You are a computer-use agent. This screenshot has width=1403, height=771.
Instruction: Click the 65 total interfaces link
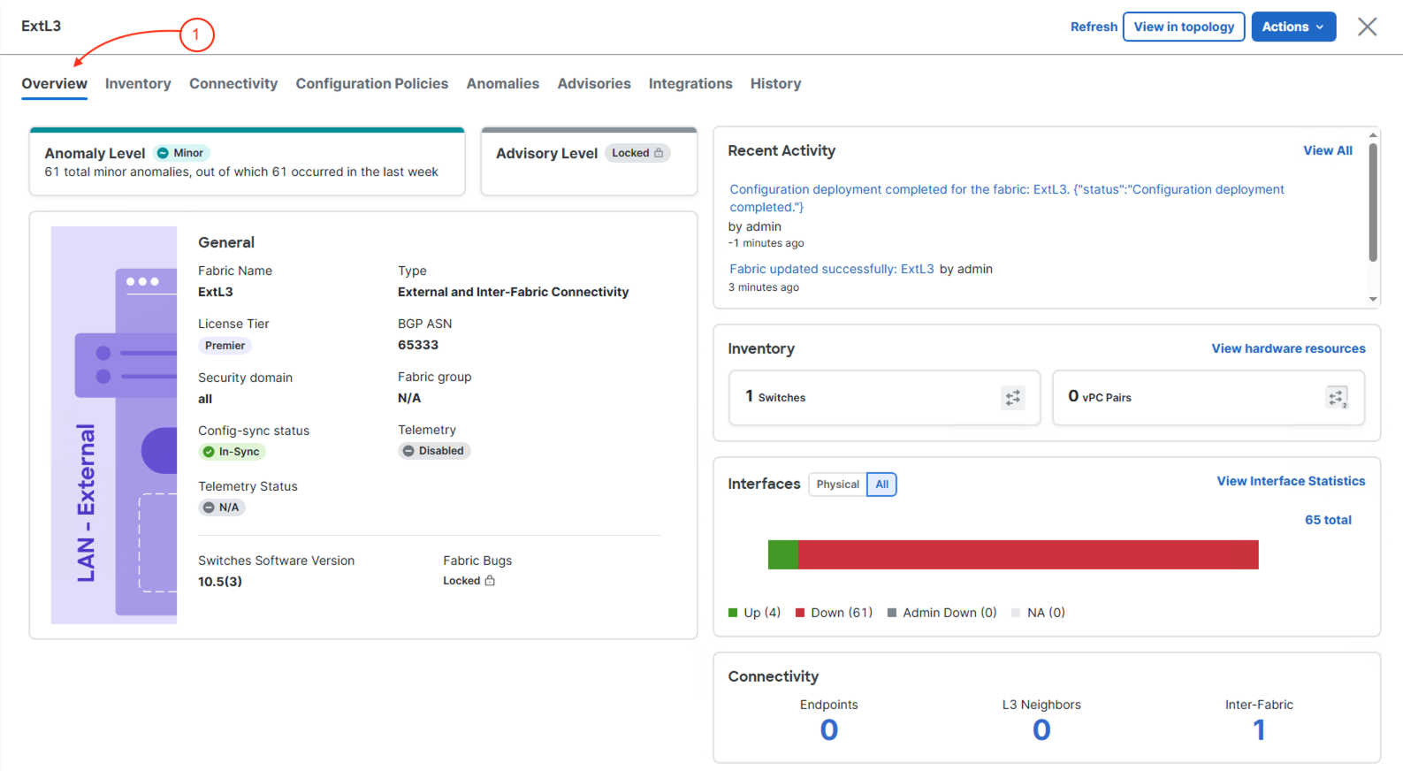[1328, 520]
